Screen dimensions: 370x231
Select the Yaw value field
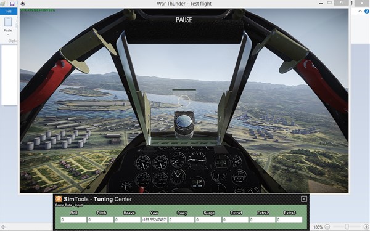click(154, 220)
